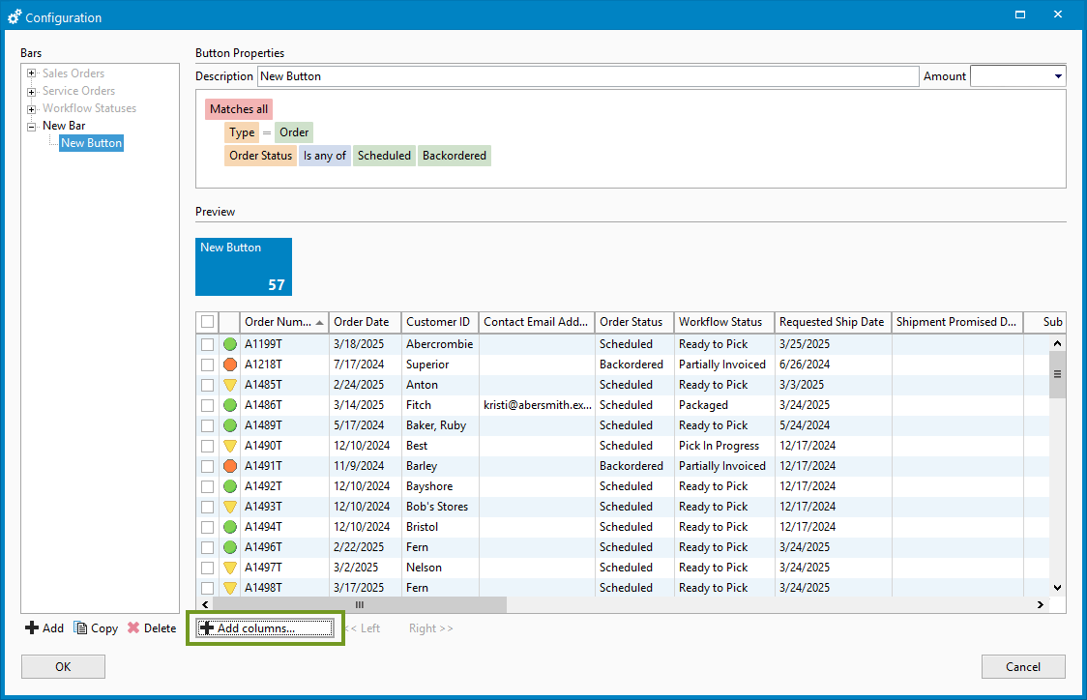
Task: Click the horizontal scrollbar thumb under grid
Action: click(x=359, y=604)
